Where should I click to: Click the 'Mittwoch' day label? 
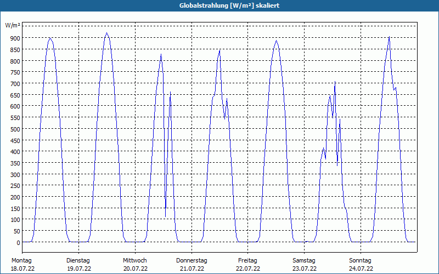[135, 261]
